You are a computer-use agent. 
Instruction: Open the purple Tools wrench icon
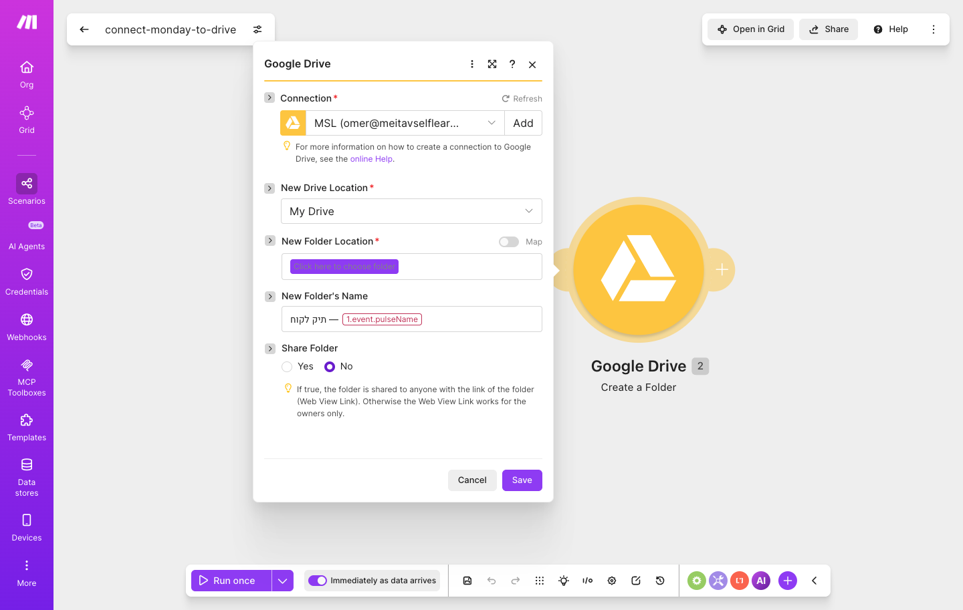coord(718,581)
